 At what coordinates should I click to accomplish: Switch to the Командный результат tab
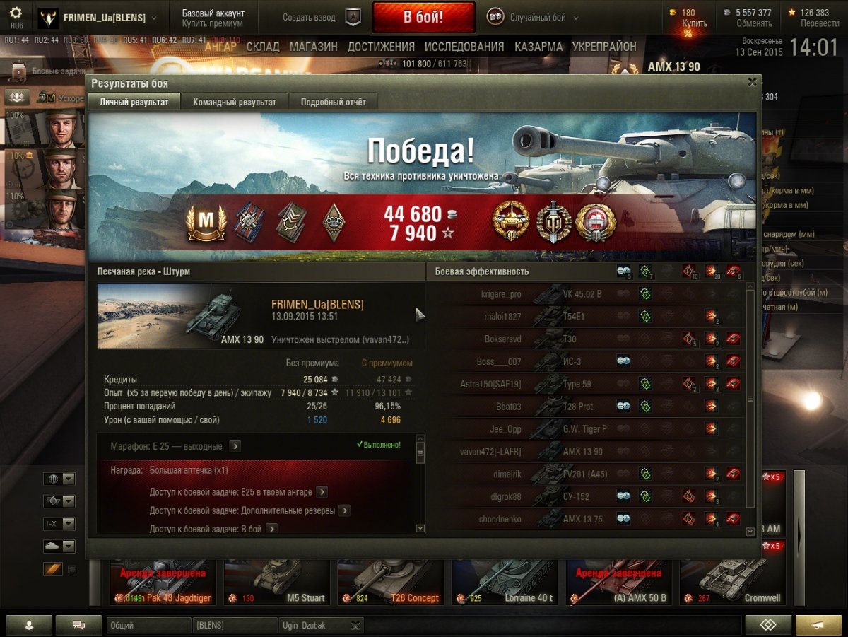235,102
